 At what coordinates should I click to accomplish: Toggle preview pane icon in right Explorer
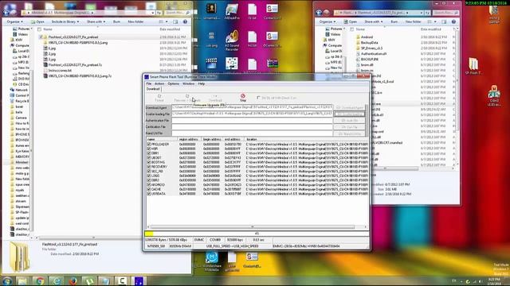[x=444, y=21]
